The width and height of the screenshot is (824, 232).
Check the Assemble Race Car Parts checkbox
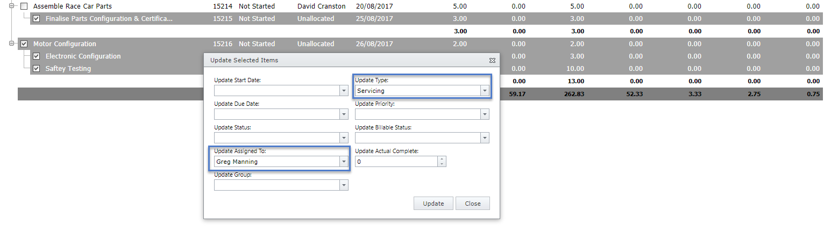24,6
